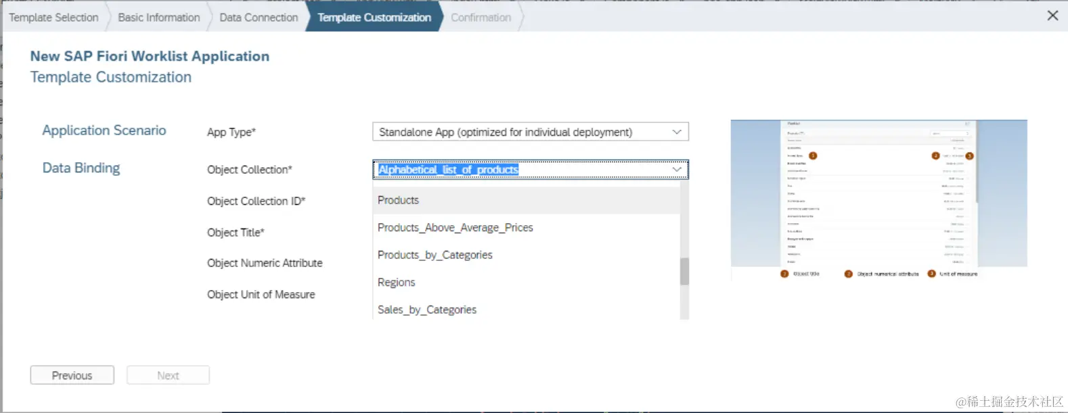
Task: Click the Previous button
Action: [x=72, y=375]
